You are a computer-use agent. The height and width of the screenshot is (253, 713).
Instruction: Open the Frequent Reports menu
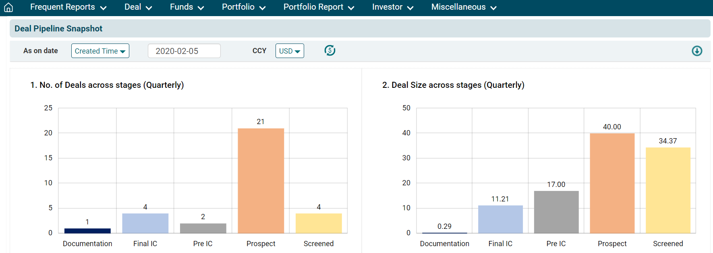tap(68, 7)
